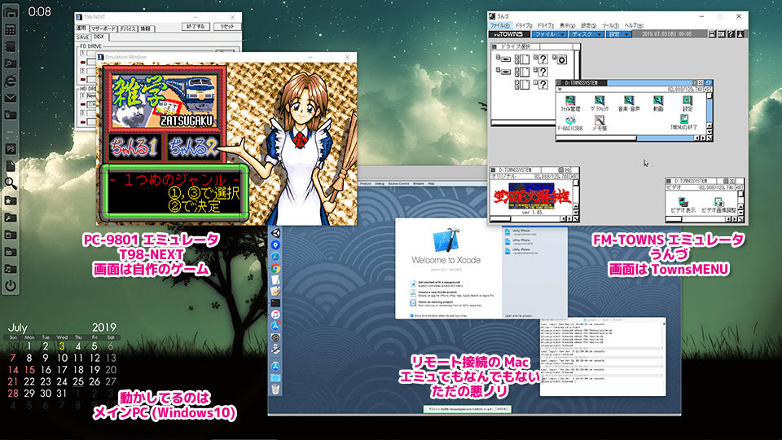Open Calculator from the left dock
The height and width of the screenshot is (440, 782).
(10, 30)
